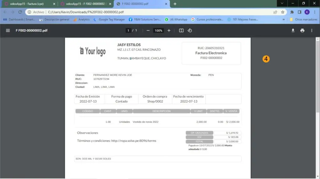Expand the hidden bookmarks chevron
This screenshot has width=320, height=179.
coord(283,19)
